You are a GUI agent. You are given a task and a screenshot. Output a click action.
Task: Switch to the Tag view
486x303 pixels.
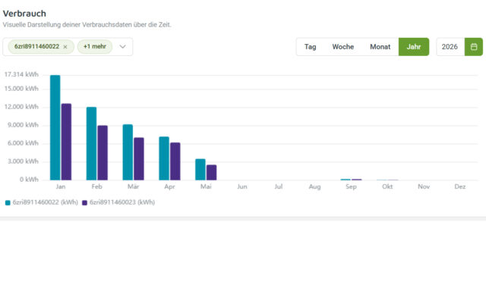[311, 47]
